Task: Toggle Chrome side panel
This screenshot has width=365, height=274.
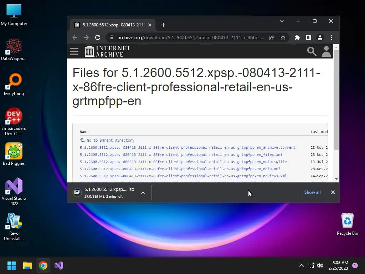Action: point(309,37)
